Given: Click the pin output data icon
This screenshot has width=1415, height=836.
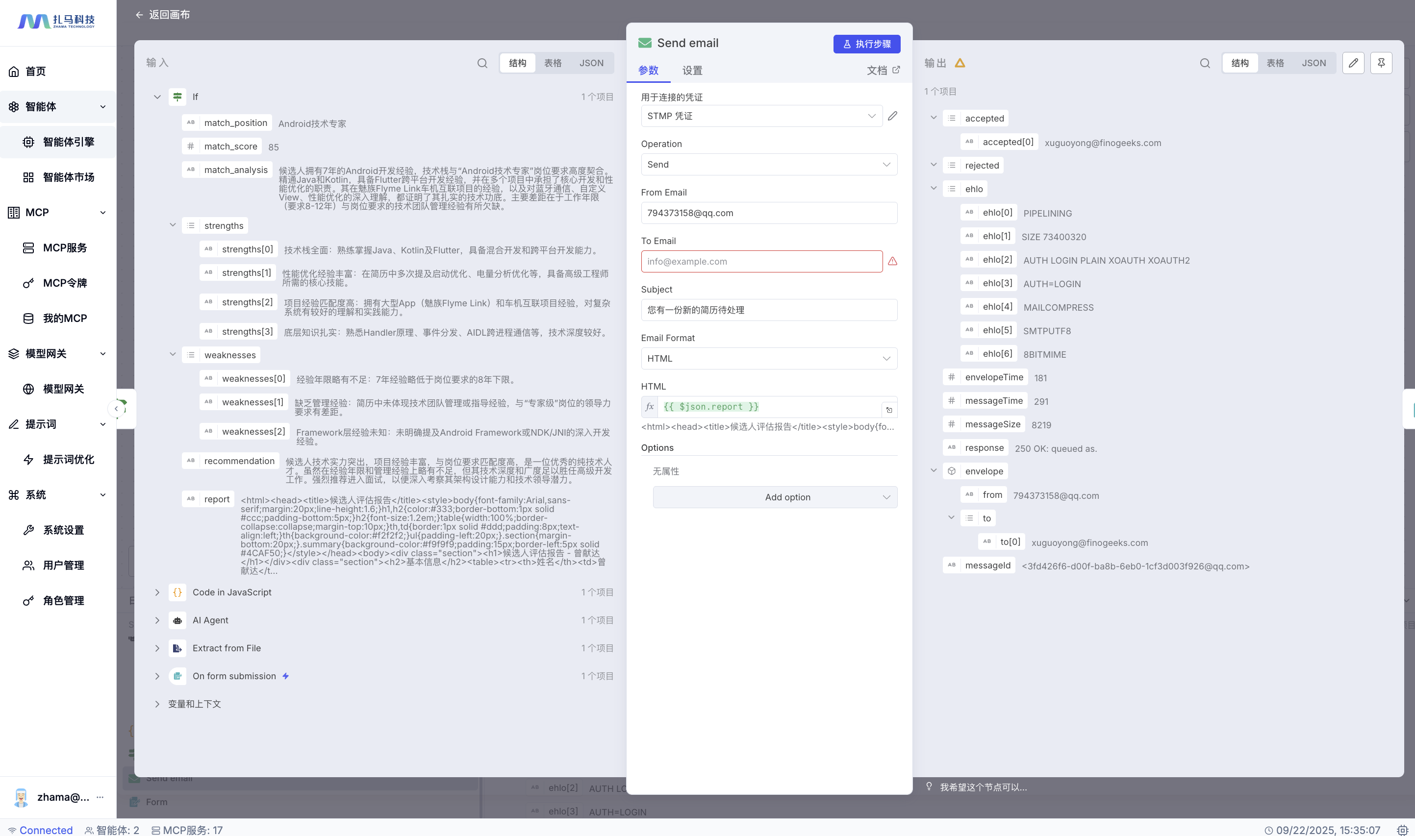Looking at the screenshot, I should (x=1381, y=63).
